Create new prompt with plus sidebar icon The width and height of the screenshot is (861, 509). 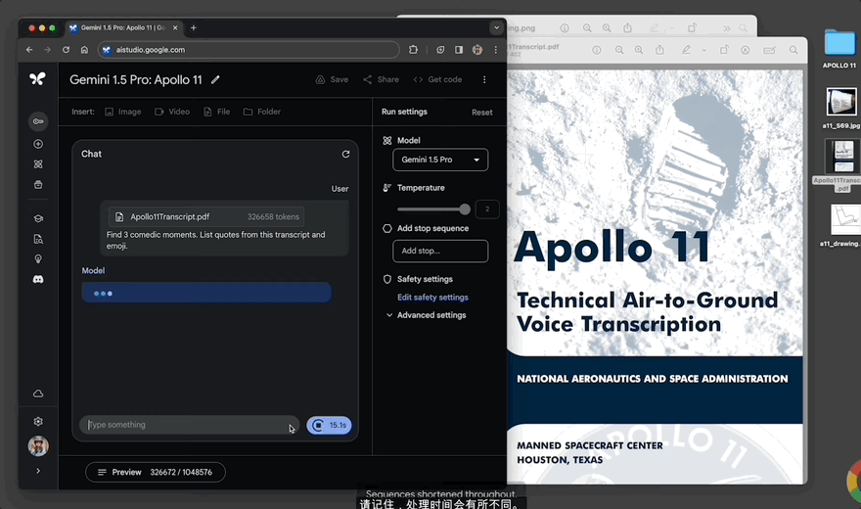(38, 144)
